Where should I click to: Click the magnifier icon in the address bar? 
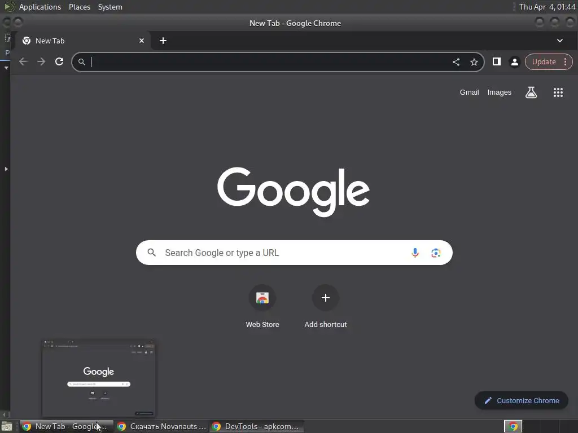(82, 62)
